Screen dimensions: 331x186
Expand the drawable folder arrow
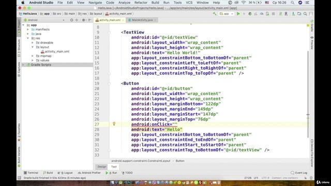[33, 42]
